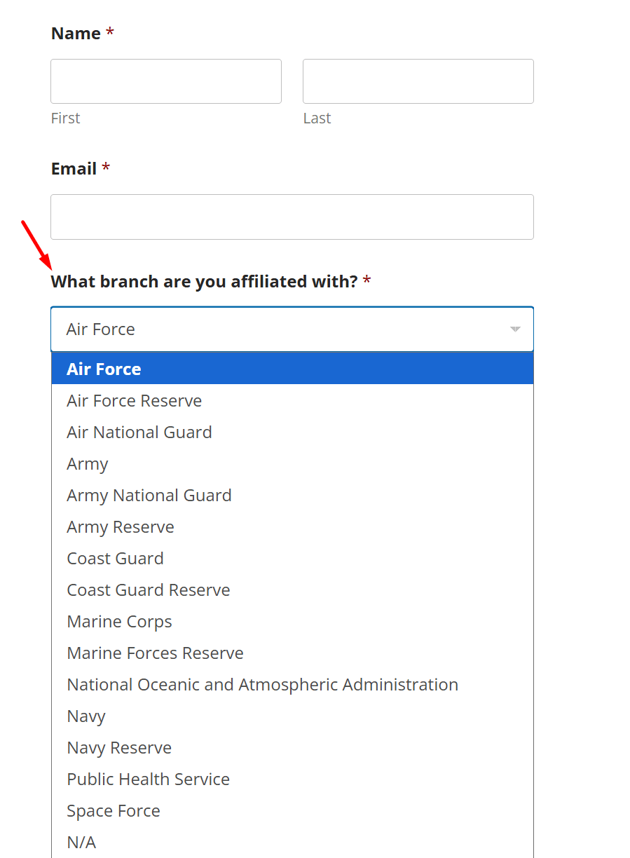This screenshot has width=630, height=858.
Task: Select Air National Guard option
Action: [139, 432]
